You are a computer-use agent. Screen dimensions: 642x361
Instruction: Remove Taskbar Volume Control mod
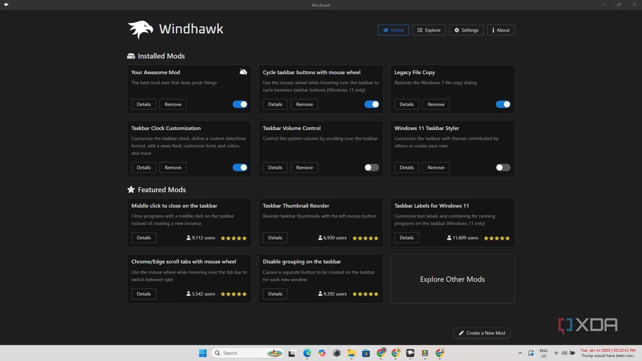(x=304, y=167)
